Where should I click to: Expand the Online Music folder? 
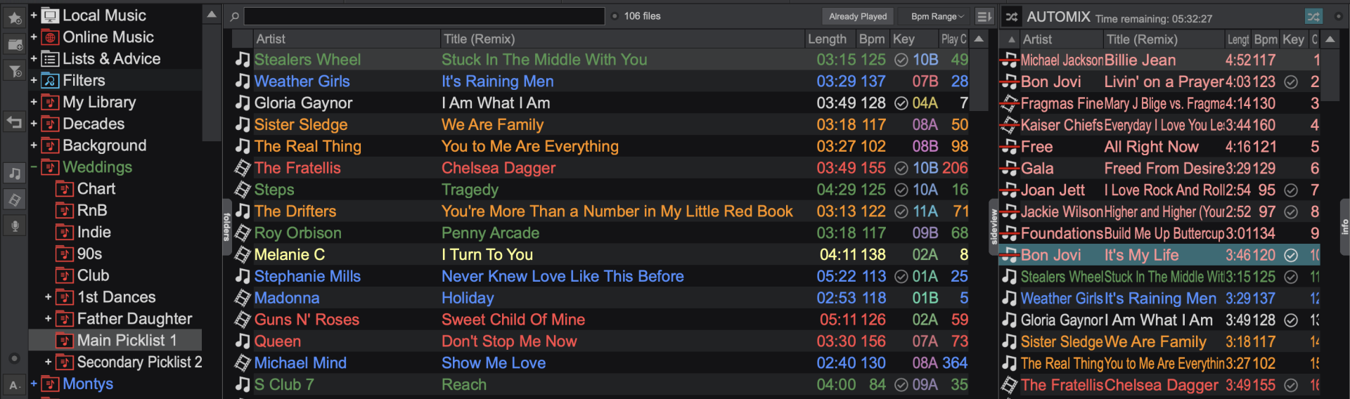pyautogui.click(x=33, y=37)
